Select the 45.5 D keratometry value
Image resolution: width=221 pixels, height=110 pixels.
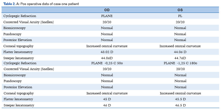pos(180,99)
